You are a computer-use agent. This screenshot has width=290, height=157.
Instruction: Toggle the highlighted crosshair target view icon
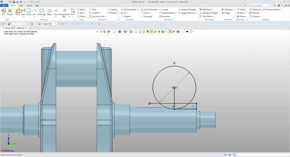(x=170, y=31)
